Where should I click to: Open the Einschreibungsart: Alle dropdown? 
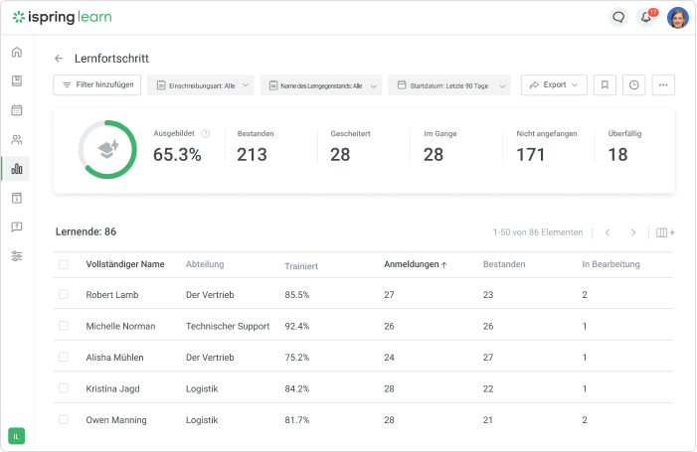pyautogui.click(x=201, y=85)
